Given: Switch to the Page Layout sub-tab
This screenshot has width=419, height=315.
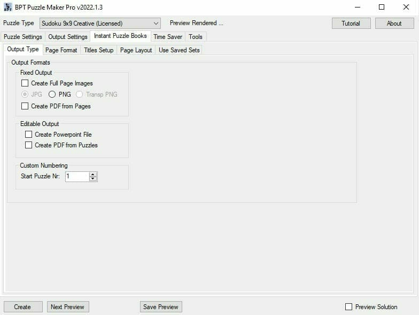Looking at the screenshot, I should click(x=136, y=50).
